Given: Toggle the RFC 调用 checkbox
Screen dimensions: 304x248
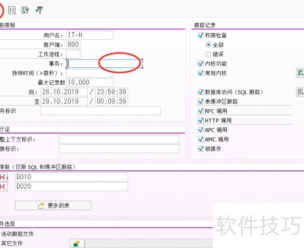Looking at the screenshot, I should click(x=201, y=111).
